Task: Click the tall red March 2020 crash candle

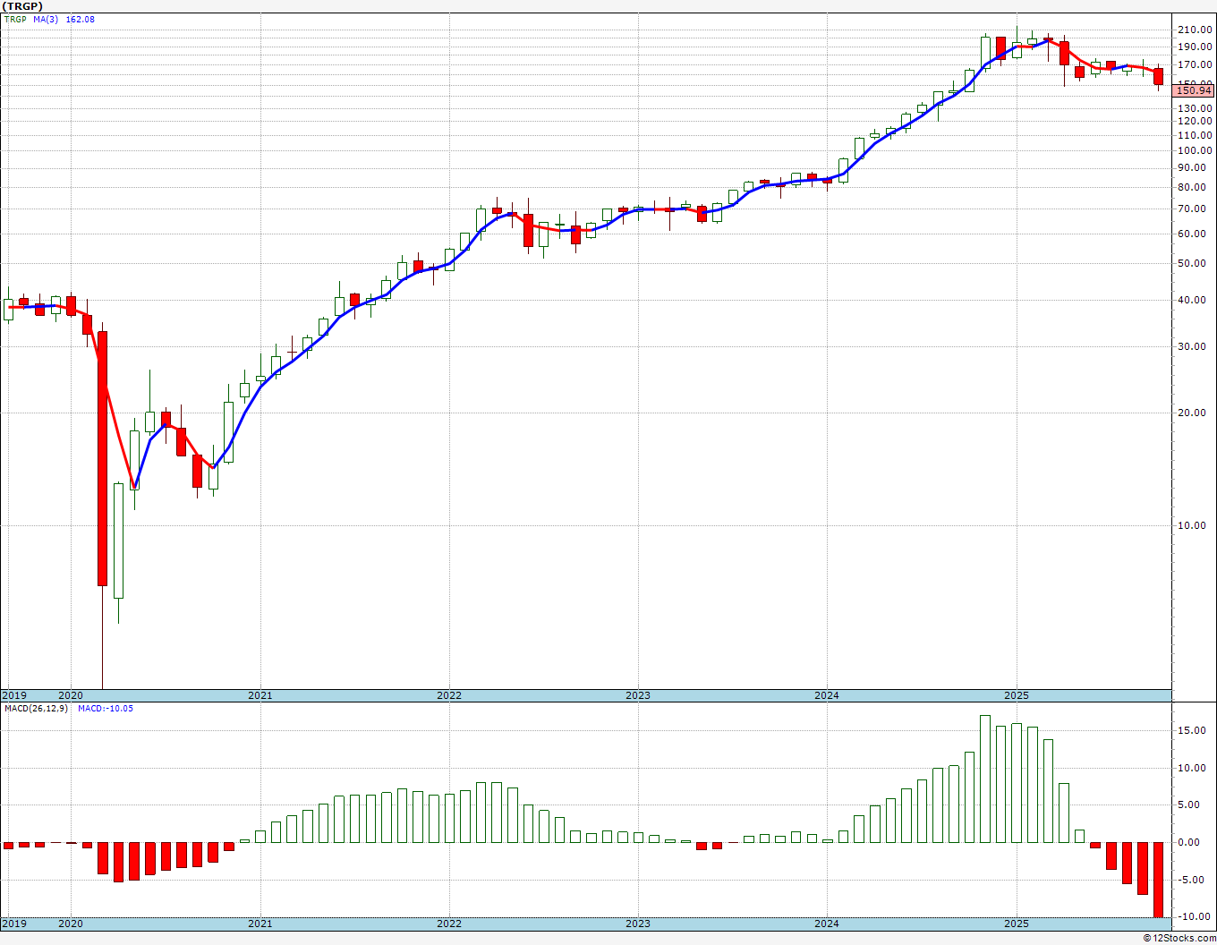Action: (x=103, y=458)
